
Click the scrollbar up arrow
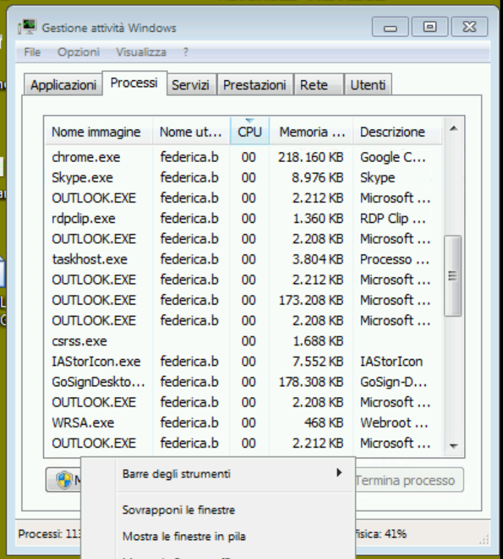click(453, 128)
